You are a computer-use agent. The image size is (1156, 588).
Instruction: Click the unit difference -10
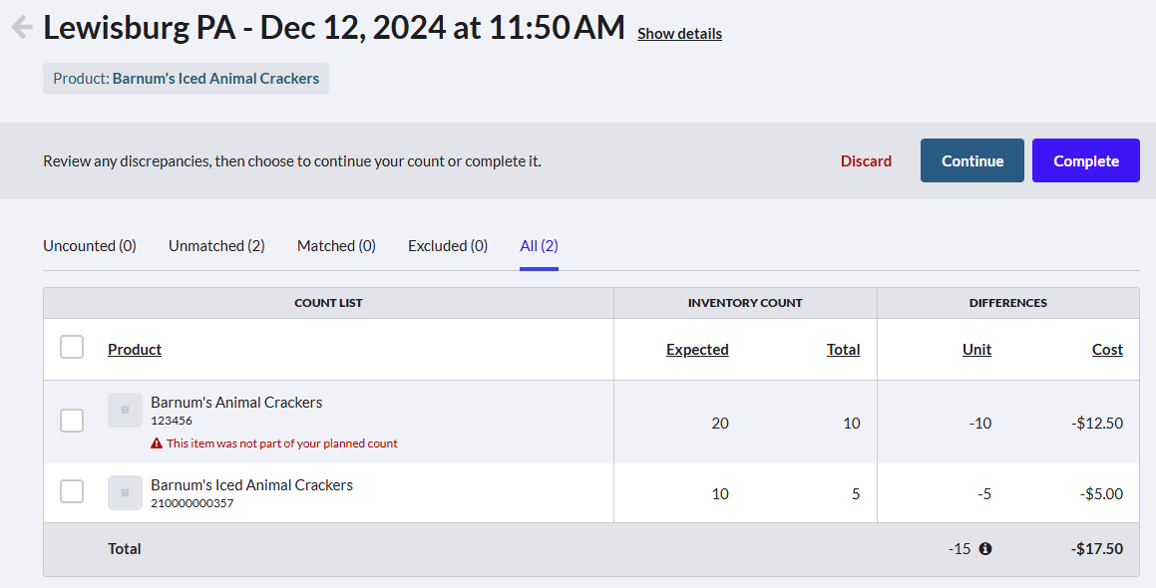pyautogui.click(x=980, y=423)
